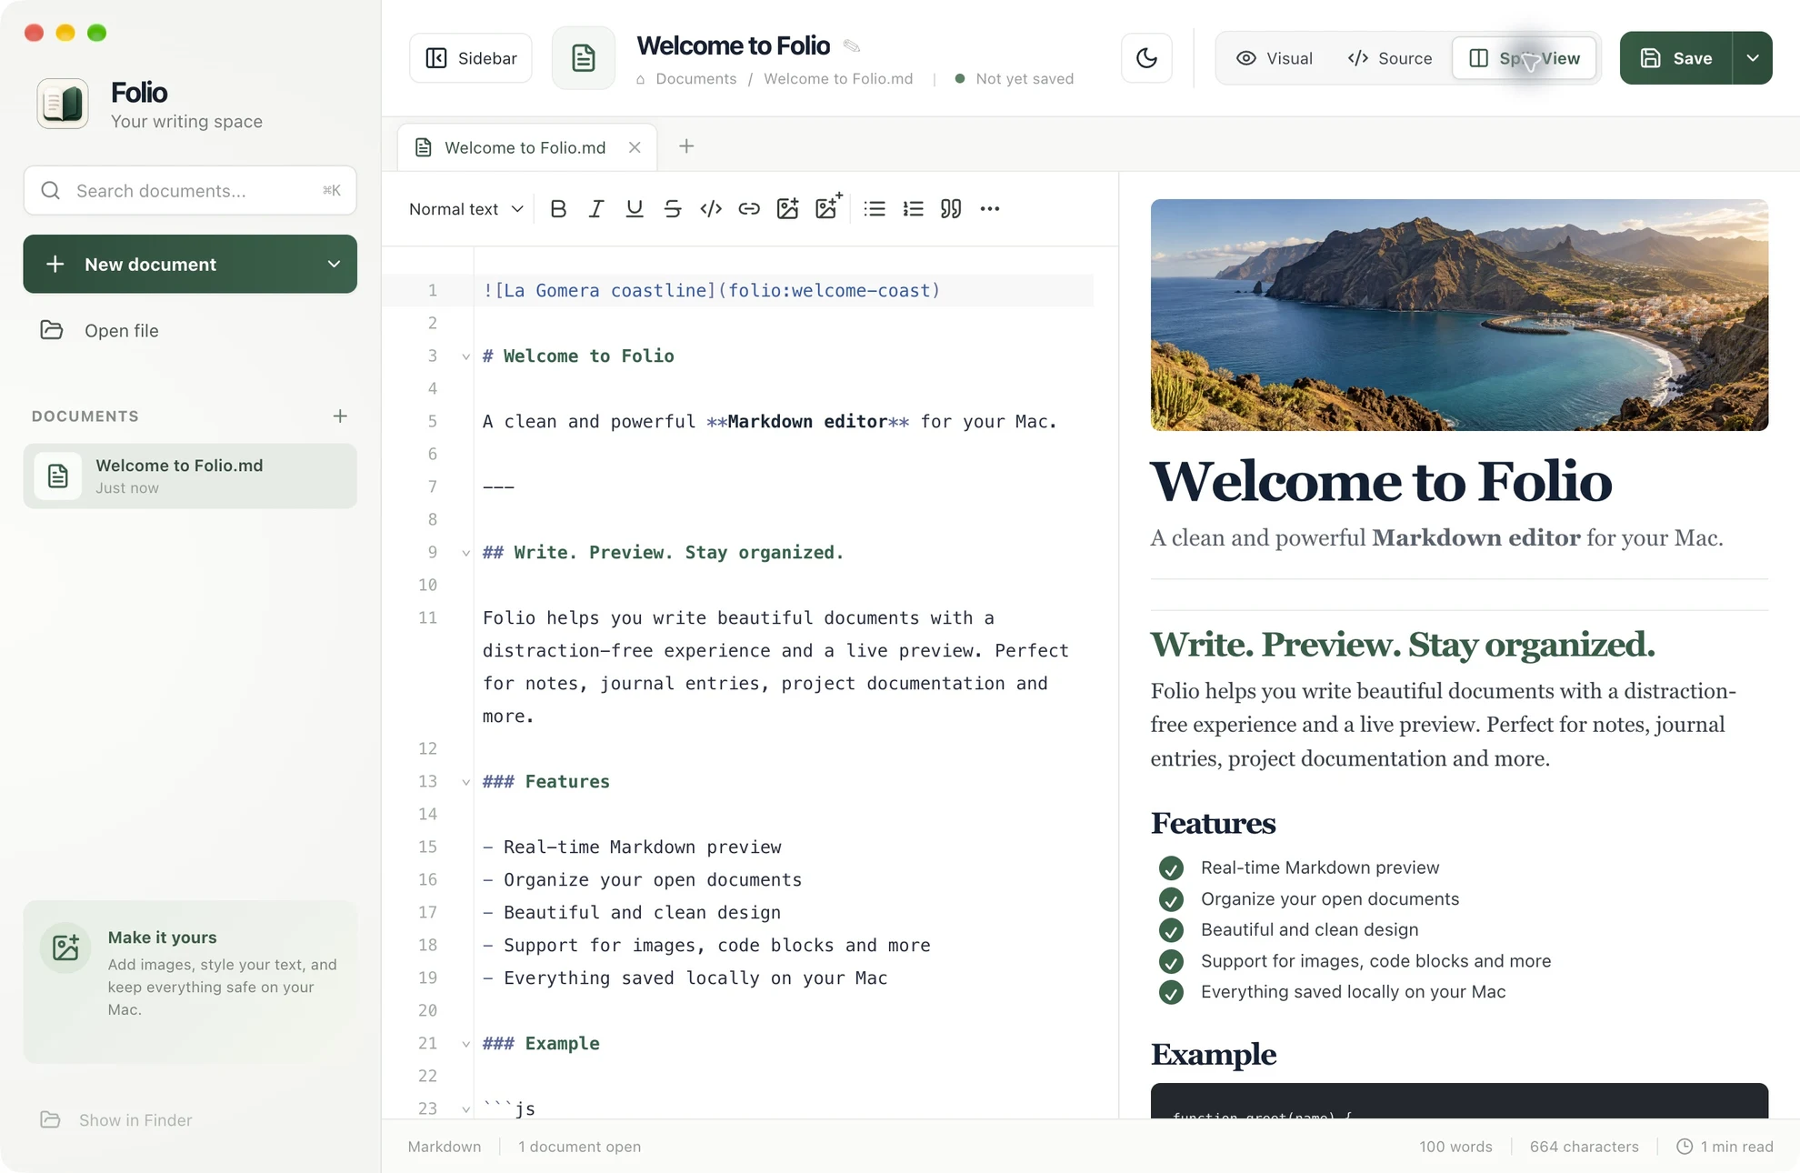Collapse the Features section fold
Screen dimensions: 1800x1173
click(465, 782)
